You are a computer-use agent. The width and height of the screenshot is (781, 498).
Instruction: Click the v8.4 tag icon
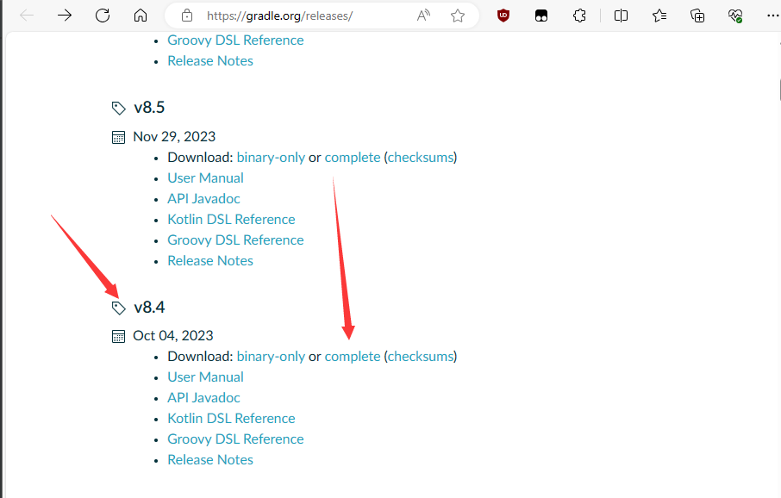click(119, 308)
